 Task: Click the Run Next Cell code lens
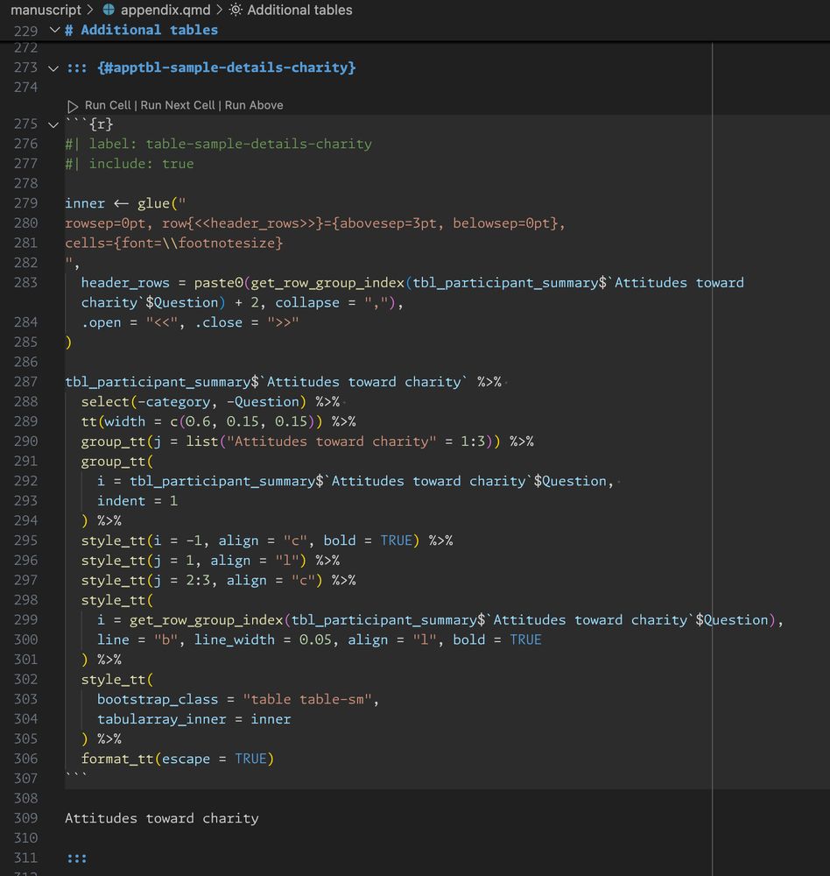click(x=178, y=105)
